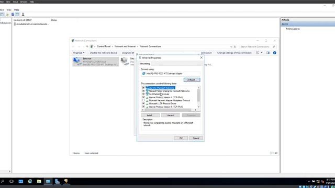Toggle Internet Protocol Version 6 checkbox

point(143,107)
